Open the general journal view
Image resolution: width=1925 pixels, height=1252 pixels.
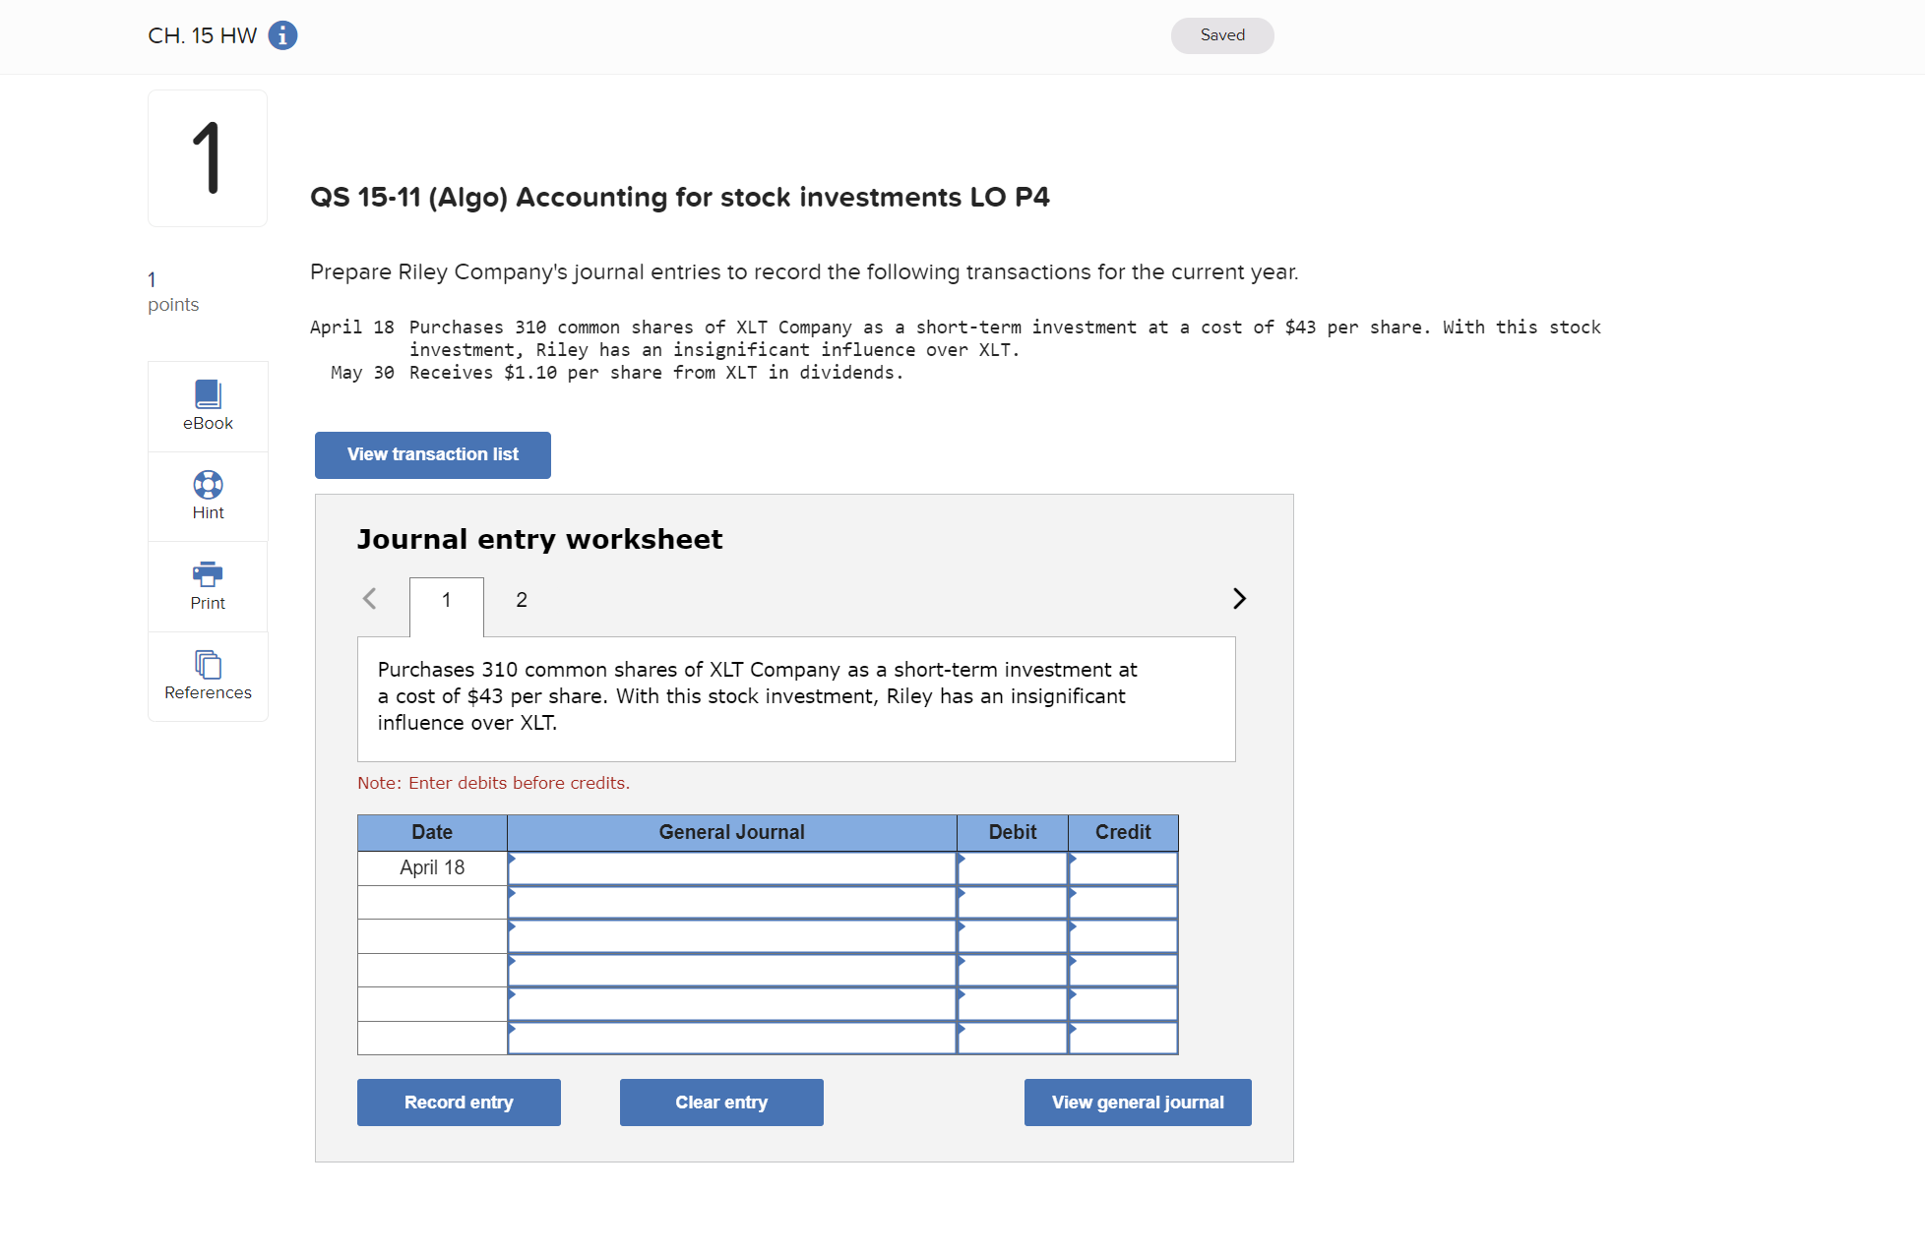[1137, 1102]
